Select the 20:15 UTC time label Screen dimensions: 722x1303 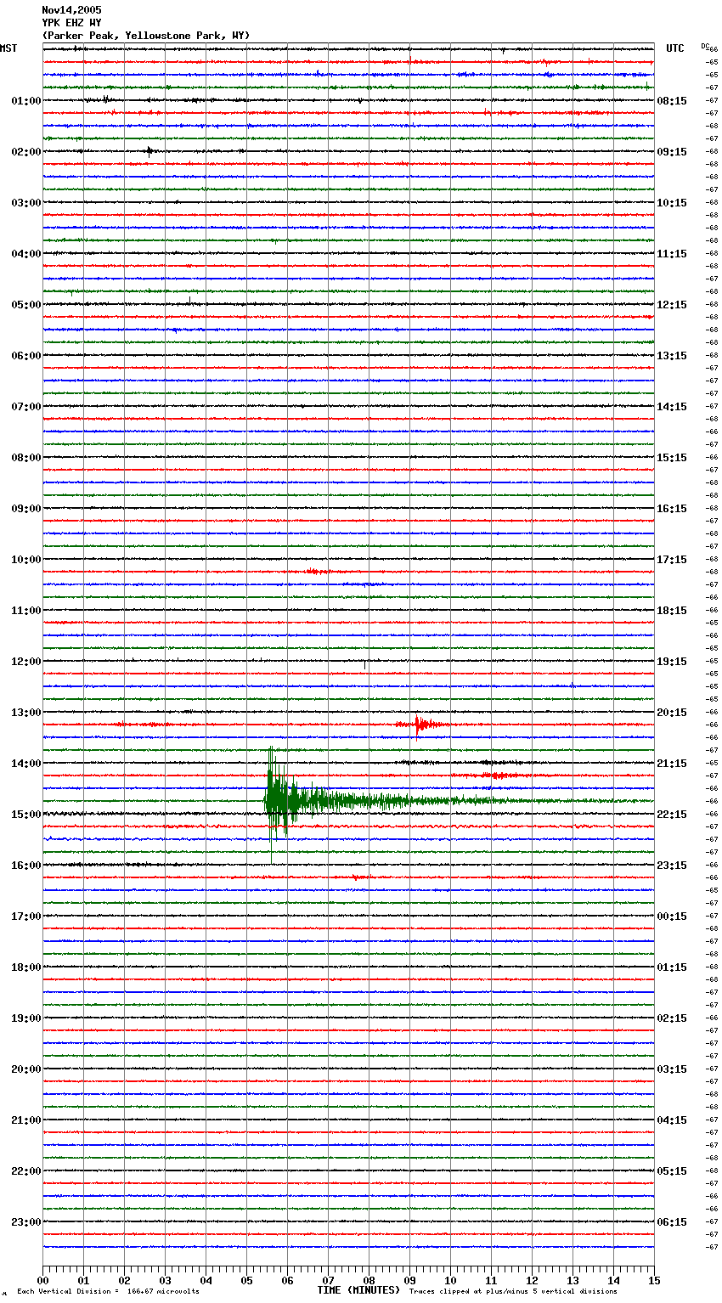click(x=672, y=713)
